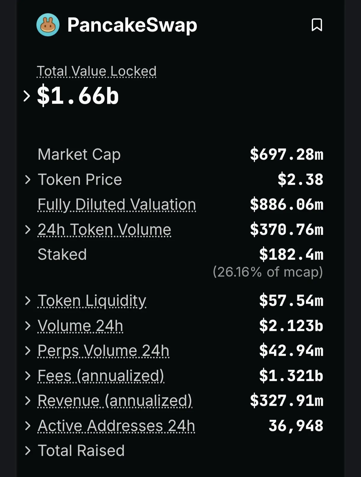
Task: Click the PancakeSwap title text
Action: 132,25
